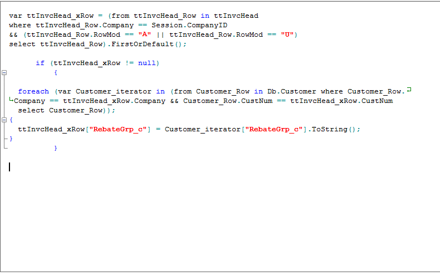Click 'Customer_iterator' in the assignment line

point(203,129)
